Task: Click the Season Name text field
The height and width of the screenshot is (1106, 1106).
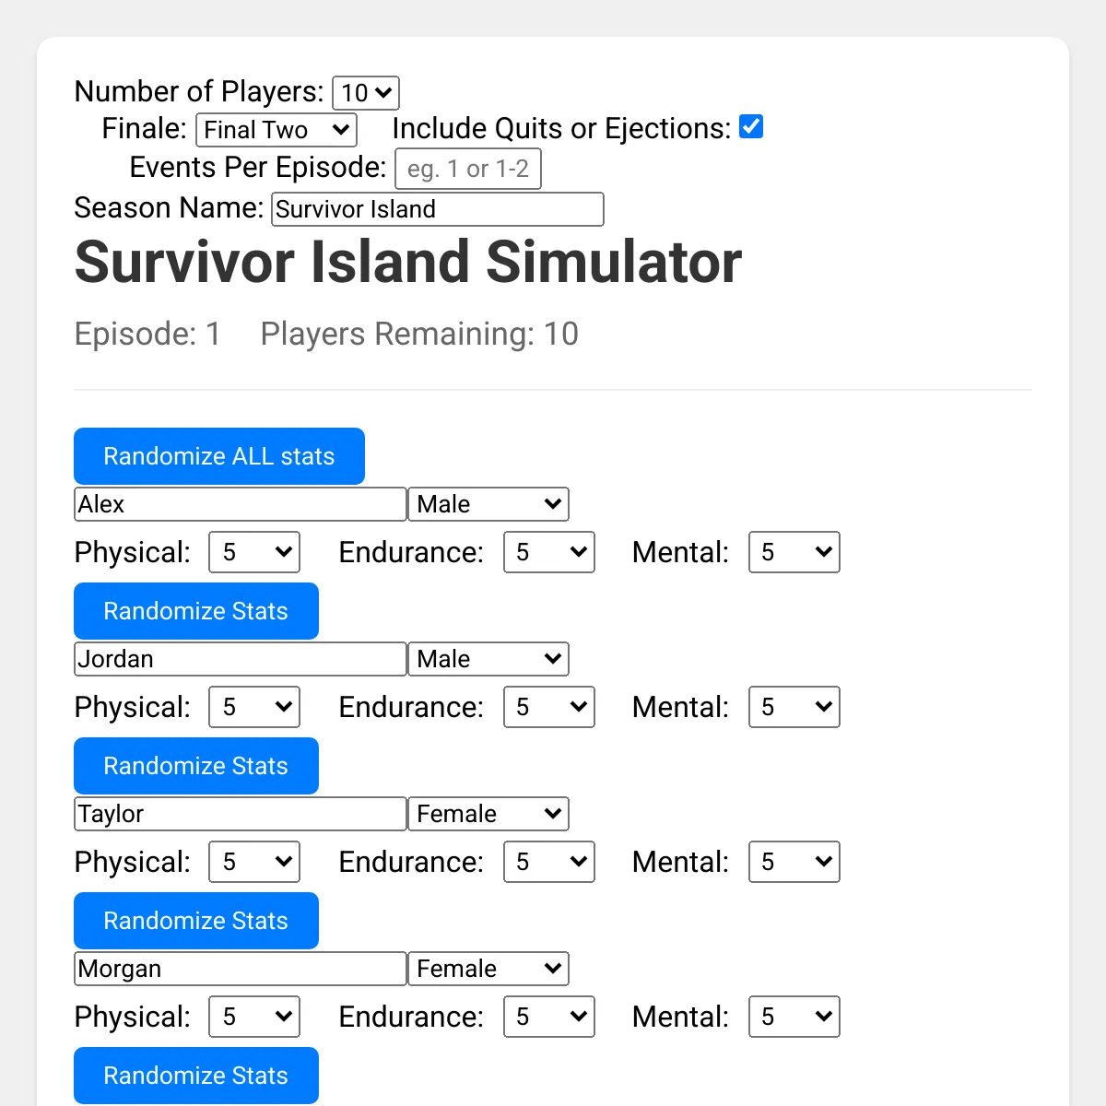Action: pos(437,209)
